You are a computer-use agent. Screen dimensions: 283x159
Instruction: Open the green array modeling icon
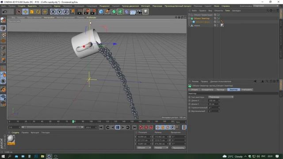coord(120,12)
